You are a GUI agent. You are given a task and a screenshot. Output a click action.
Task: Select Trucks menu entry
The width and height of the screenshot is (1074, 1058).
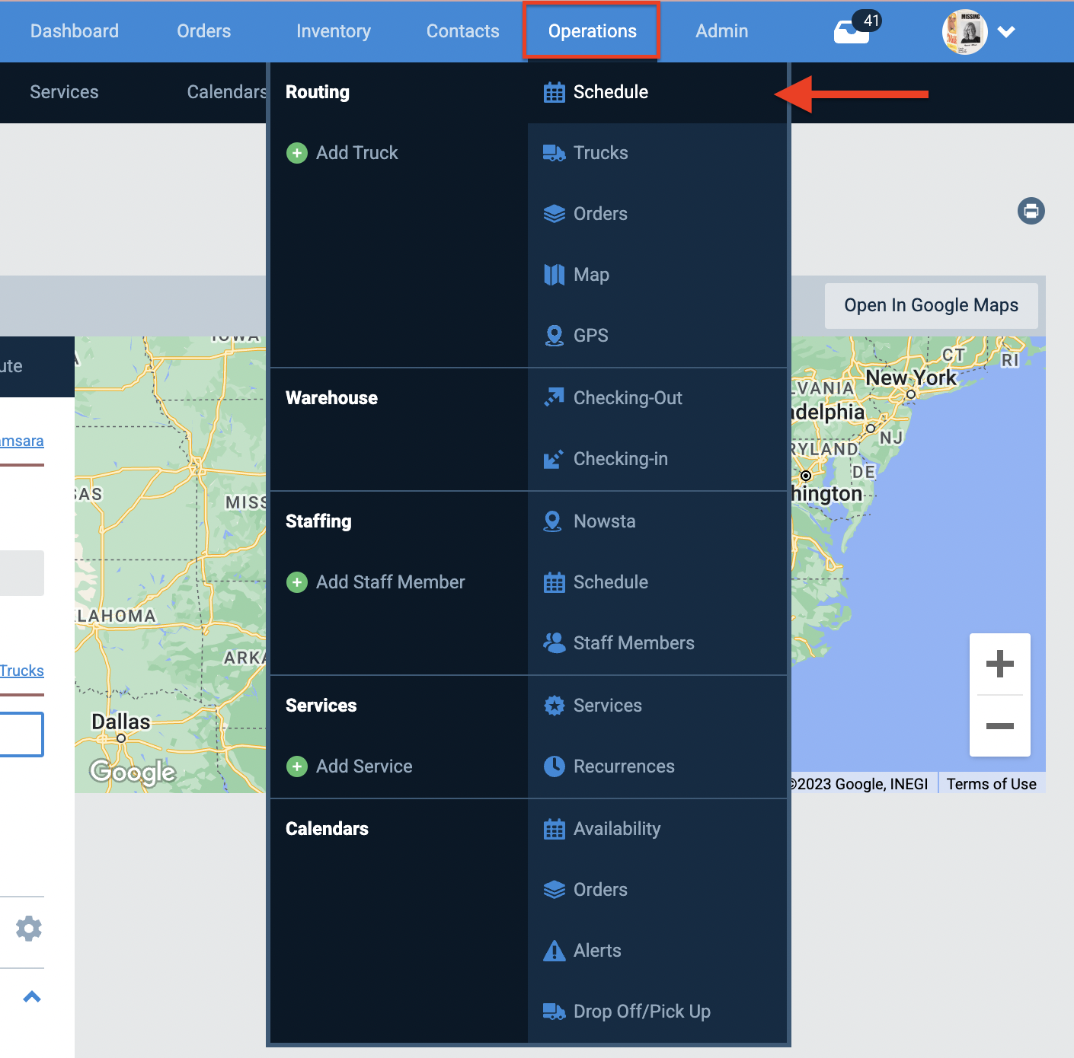click(601, 153)
